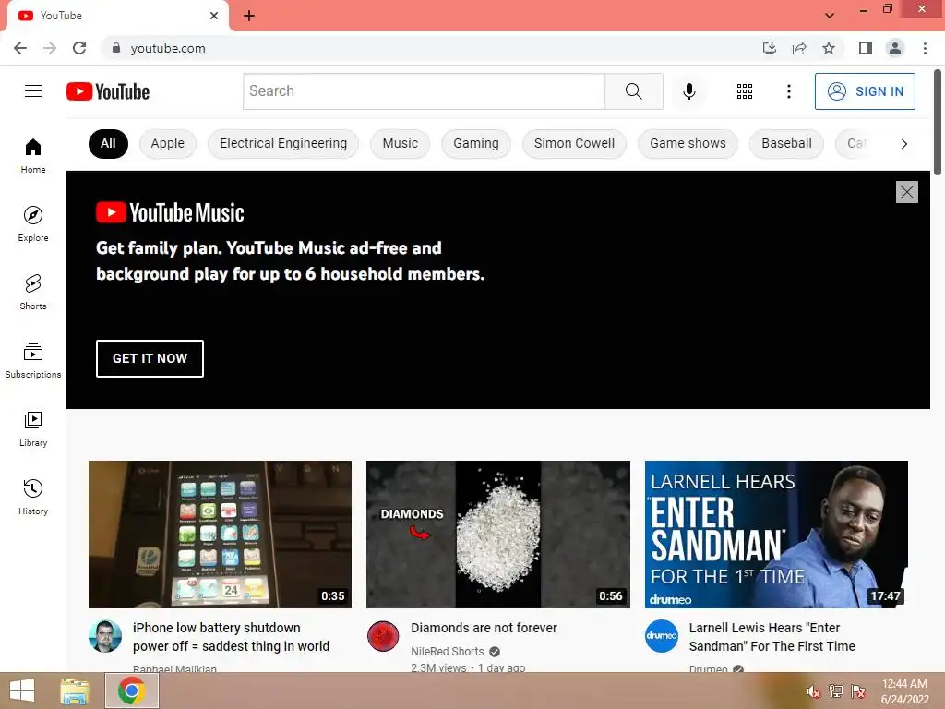Close the YouTube Music banner

tap(906, 192)
